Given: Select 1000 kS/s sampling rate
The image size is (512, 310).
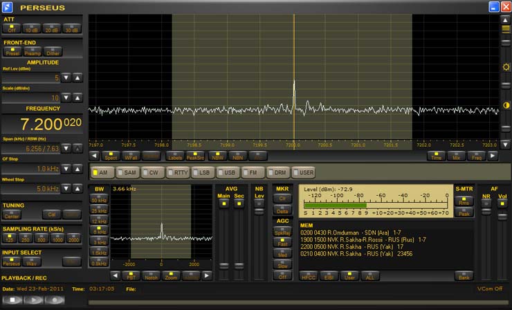Looking at the screenshot, I should pos(57,238).
